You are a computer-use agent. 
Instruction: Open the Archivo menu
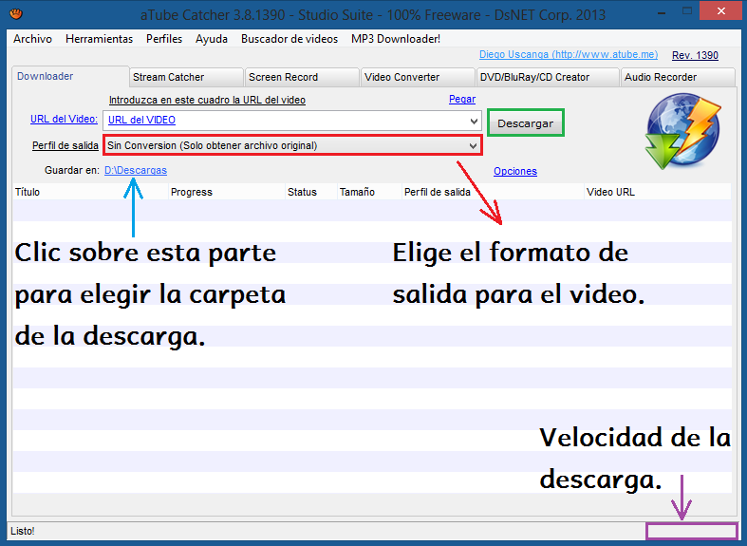tap(32, 39)
